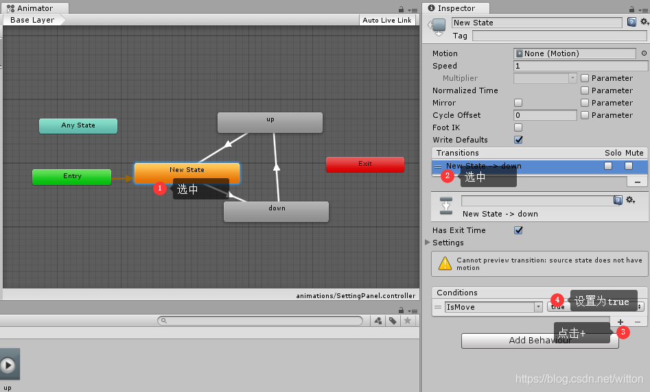
Task: Click the animations/SettingPanel.controller path label
Action: click(x=356, y=295)
